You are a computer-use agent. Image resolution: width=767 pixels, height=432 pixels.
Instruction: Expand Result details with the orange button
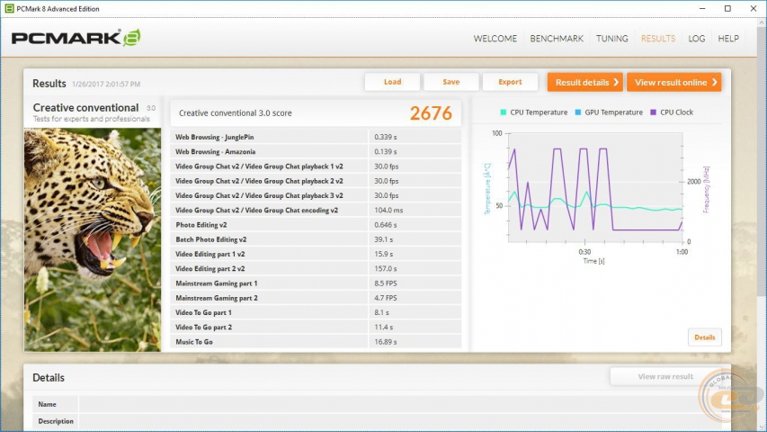pyautogui.click(x=585, y=82)
